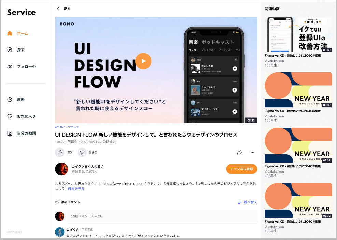Click the Service logo
The width and height of the screenshot is (337, 240).
21,12
